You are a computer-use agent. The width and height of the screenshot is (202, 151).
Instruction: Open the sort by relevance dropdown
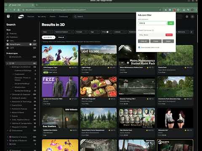(x=182, y=32)
